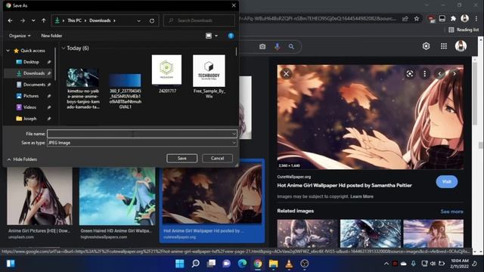Click the Visit button

[x=447, y=181]
